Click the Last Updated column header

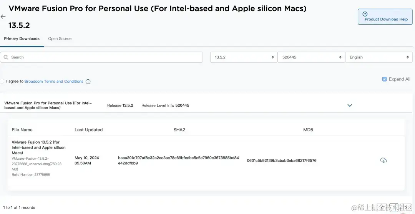(88, 130)
